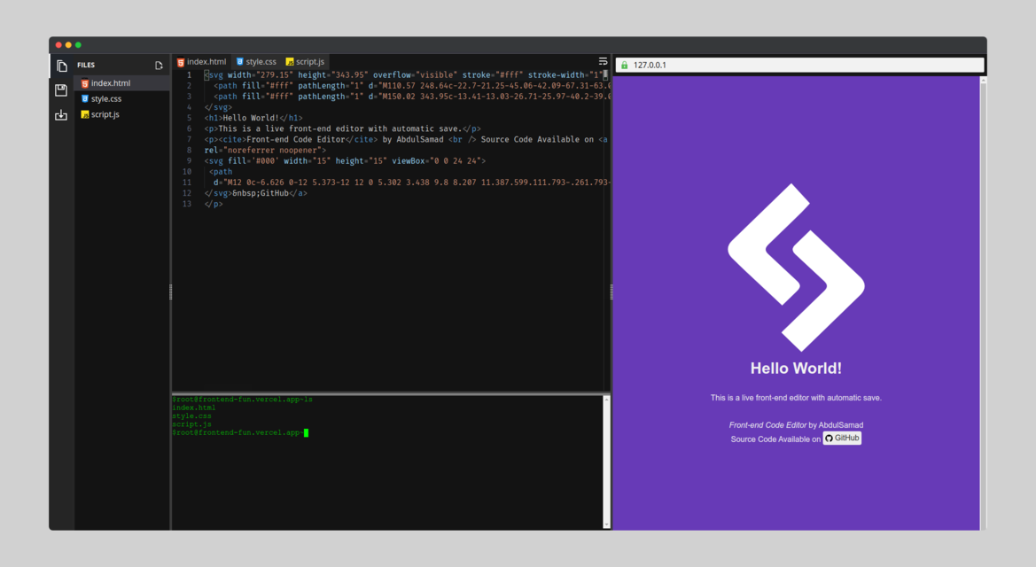Open index.html in the file list

pos(122,83)
